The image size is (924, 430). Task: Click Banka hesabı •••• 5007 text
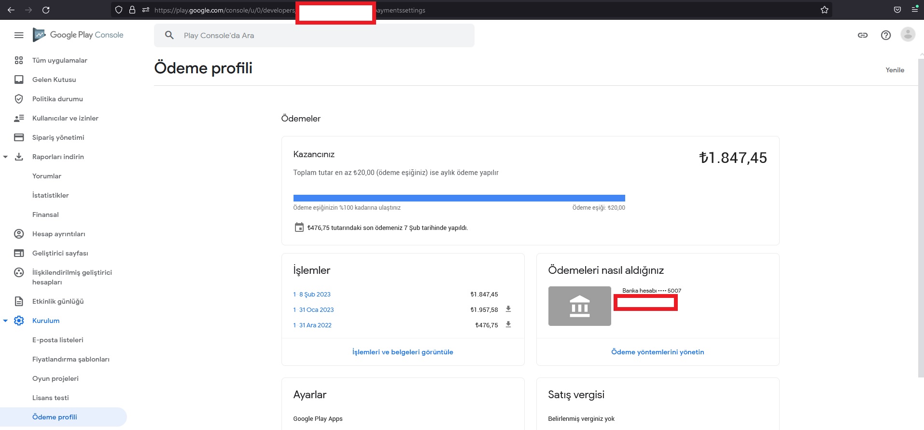[652, 291]
